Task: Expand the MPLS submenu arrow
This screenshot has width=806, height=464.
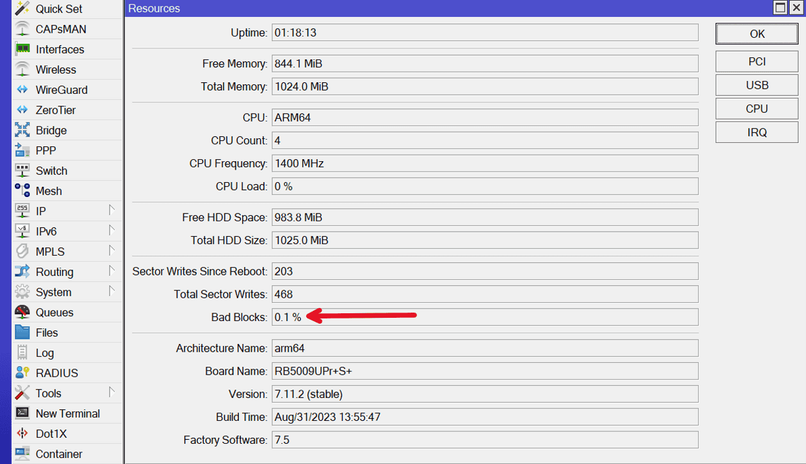Action: pyautogui.click(x=112, y=251)
